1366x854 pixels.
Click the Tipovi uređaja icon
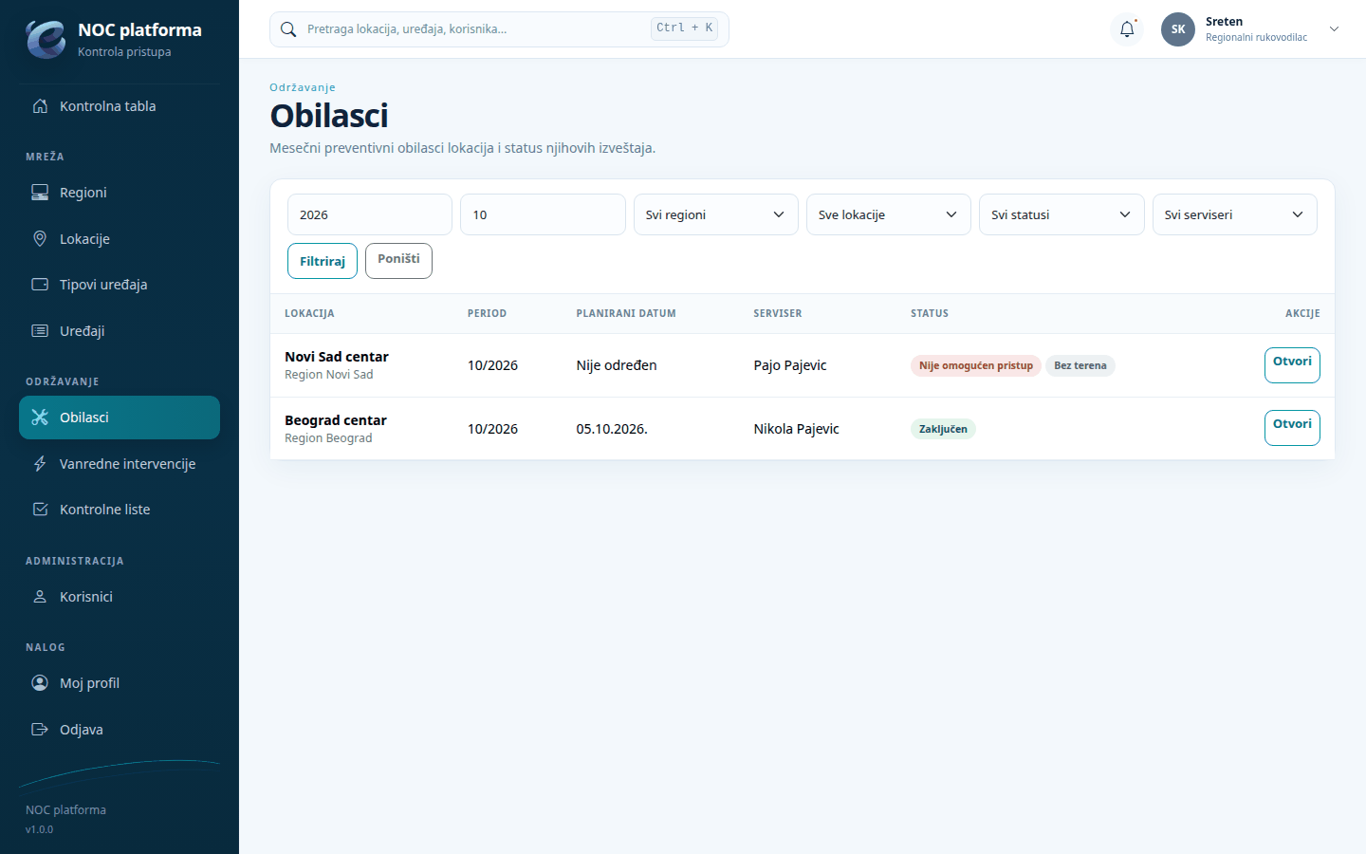(40, 285)
